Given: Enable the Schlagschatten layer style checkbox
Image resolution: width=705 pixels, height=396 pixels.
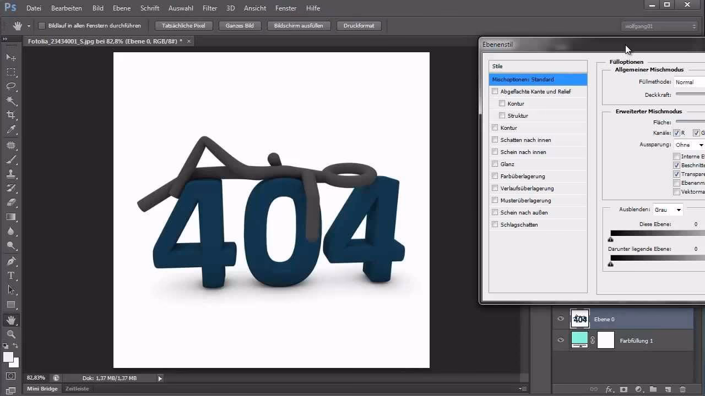Looking at the screenshot, I should (495, 224).
